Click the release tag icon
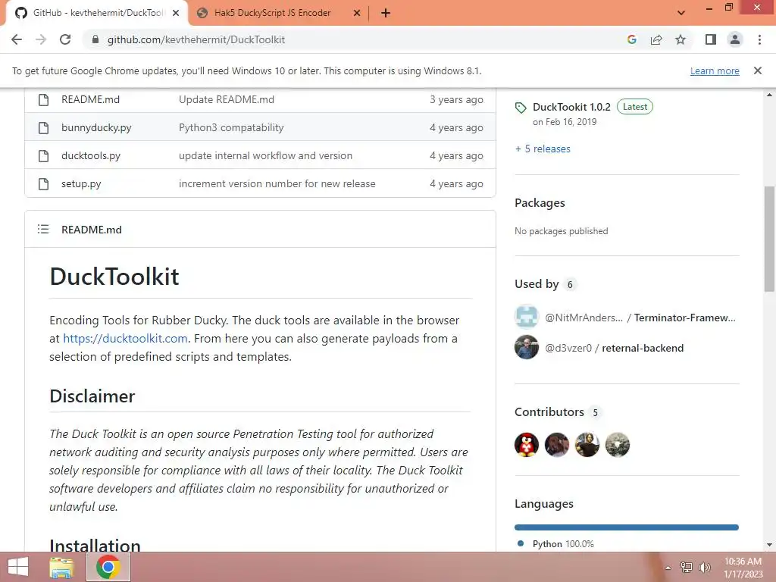Image resolution: width=776 pixels, height=582 pixels. pos(521,108)
